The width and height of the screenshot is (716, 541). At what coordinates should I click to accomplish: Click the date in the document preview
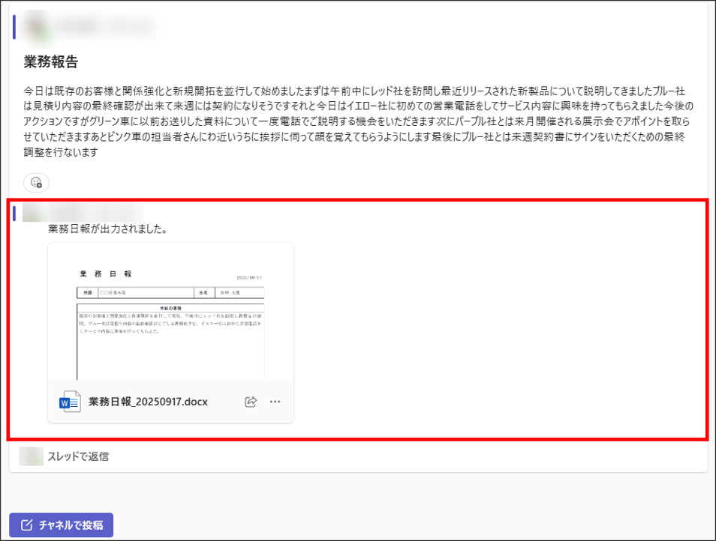[x=249, y=276]
